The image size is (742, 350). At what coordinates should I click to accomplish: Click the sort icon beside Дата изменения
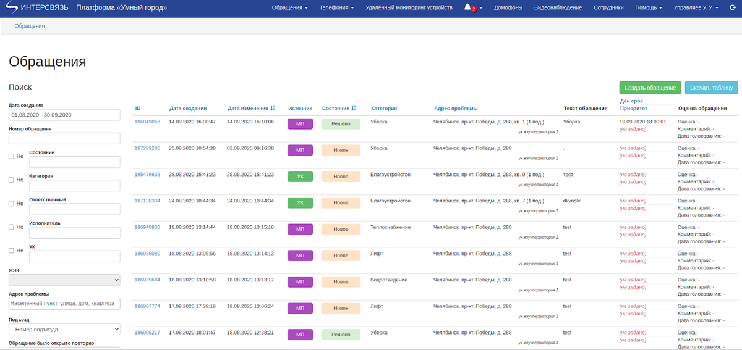coord(273,108)
